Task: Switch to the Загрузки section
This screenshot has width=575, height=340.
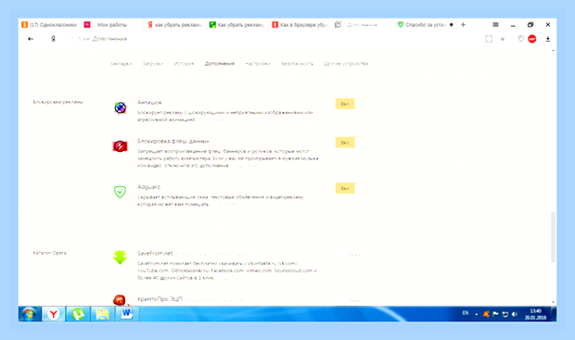Action: pyautogui.click(x=153, y=64)
